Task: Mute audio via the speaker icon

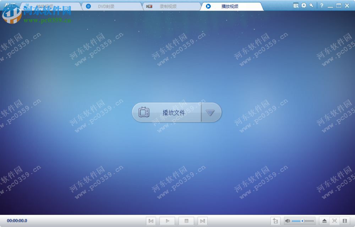Action: click(x=287, y=221)
